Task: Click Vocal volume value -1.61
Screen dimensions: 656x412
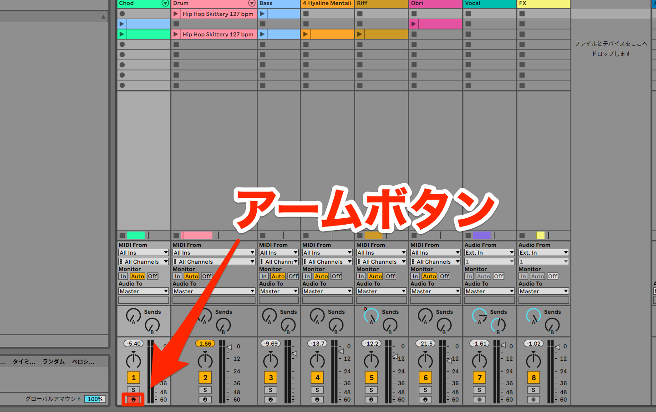Action: click(x=480, y=344)
